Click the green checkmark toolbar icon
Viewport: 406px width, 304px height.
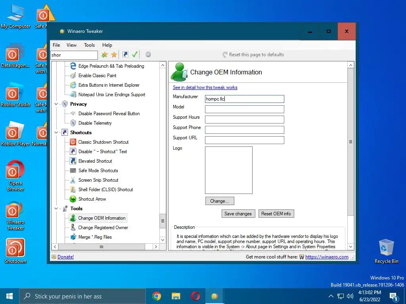point(135,55)
